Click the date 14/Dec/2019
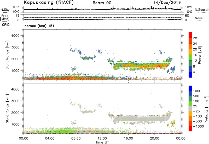Image resolution: width=209 pixels, height=144 pixels. click(167, 2)
